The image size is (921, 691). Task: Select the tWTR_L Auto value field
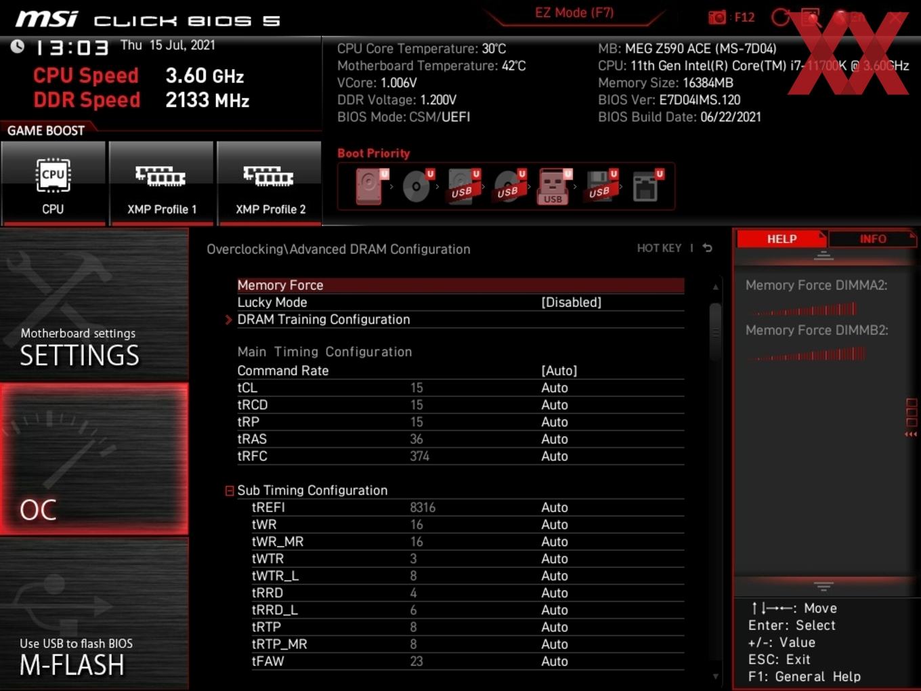point(554,576)
